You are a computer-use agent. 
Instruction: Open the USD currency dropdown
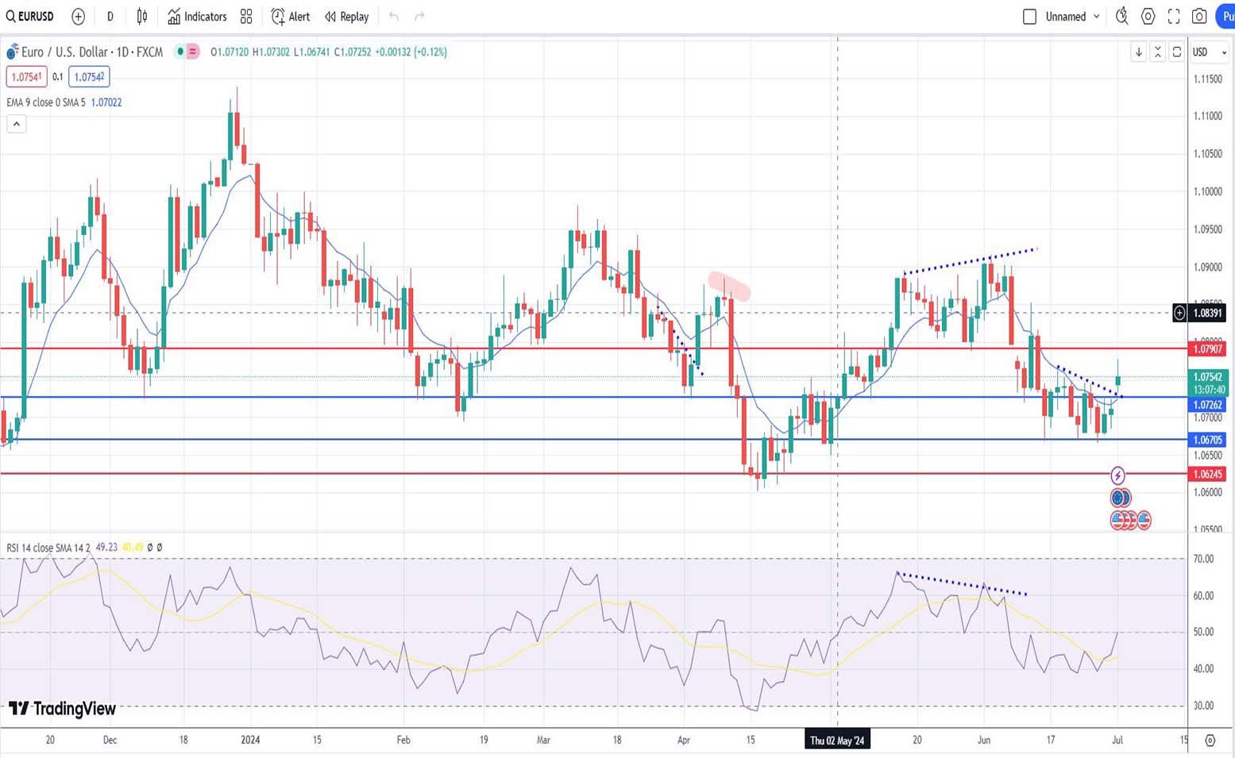click(x=1209, y=52)
